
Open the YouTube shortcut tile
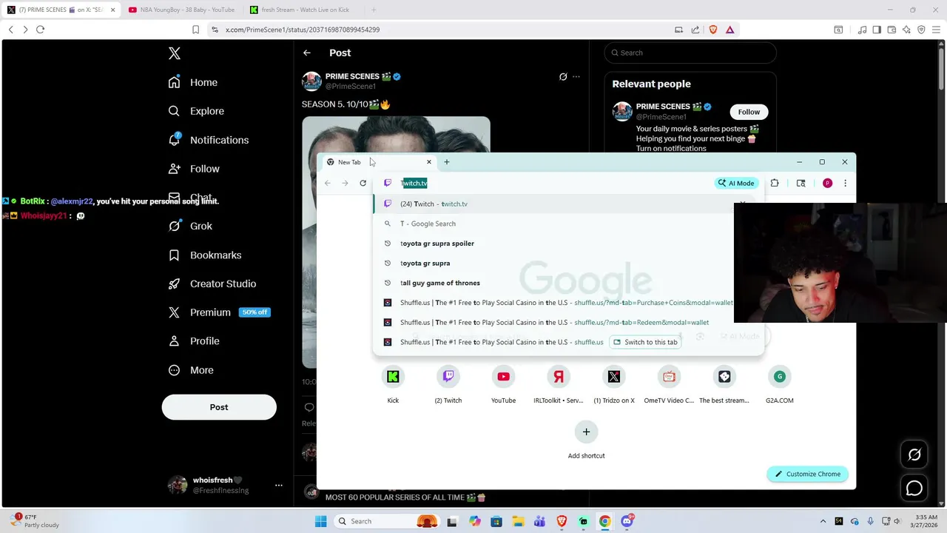point(503,384)
